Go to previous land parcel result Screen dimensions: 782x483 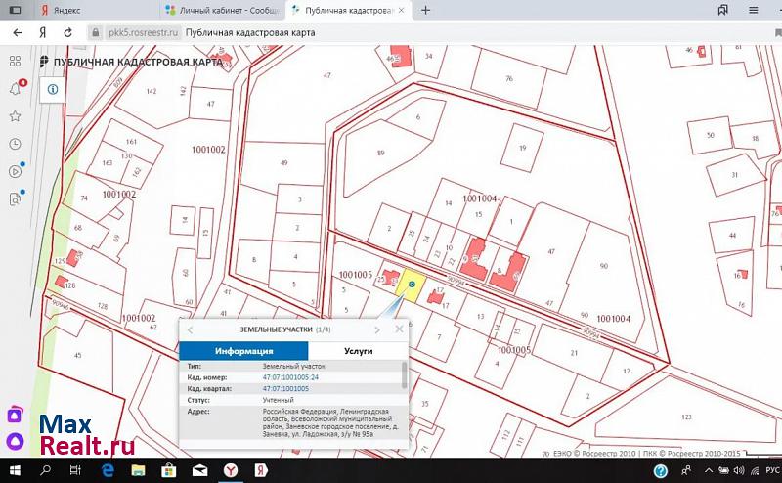191,330
